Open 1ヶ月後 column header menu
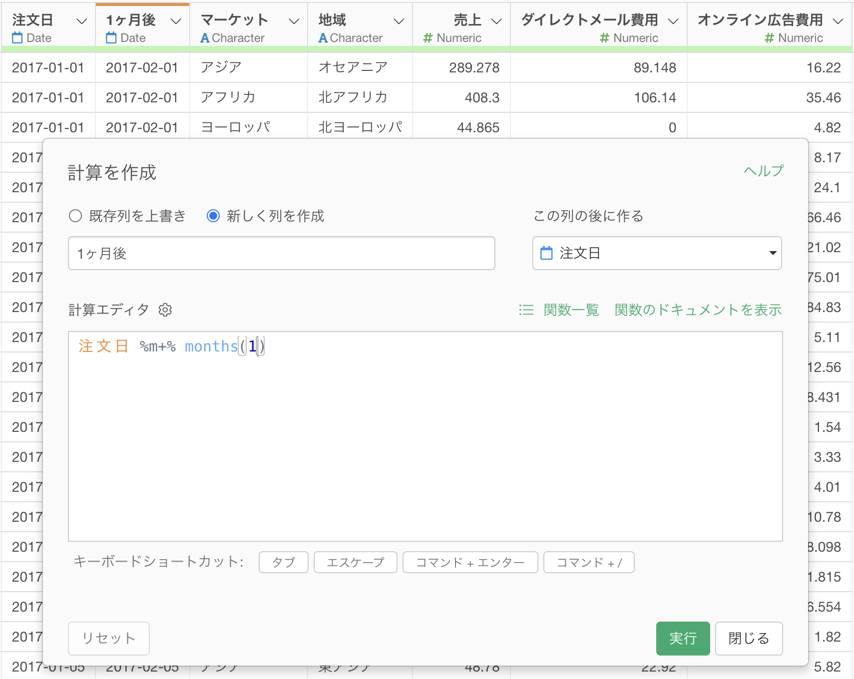854x679 pixels. point(176,21)
